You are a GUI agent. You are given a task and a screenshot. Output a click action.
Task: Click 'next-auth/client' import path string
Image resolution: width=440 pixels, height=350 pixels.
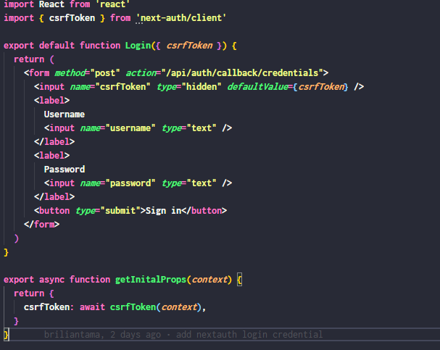coord(181,18)
